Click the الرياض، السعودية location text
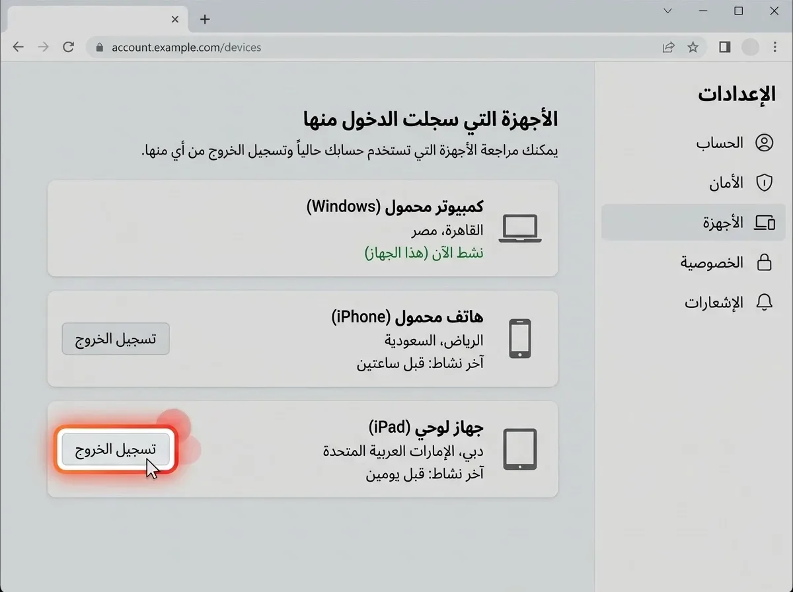793x592 pixels. point(434,340)
